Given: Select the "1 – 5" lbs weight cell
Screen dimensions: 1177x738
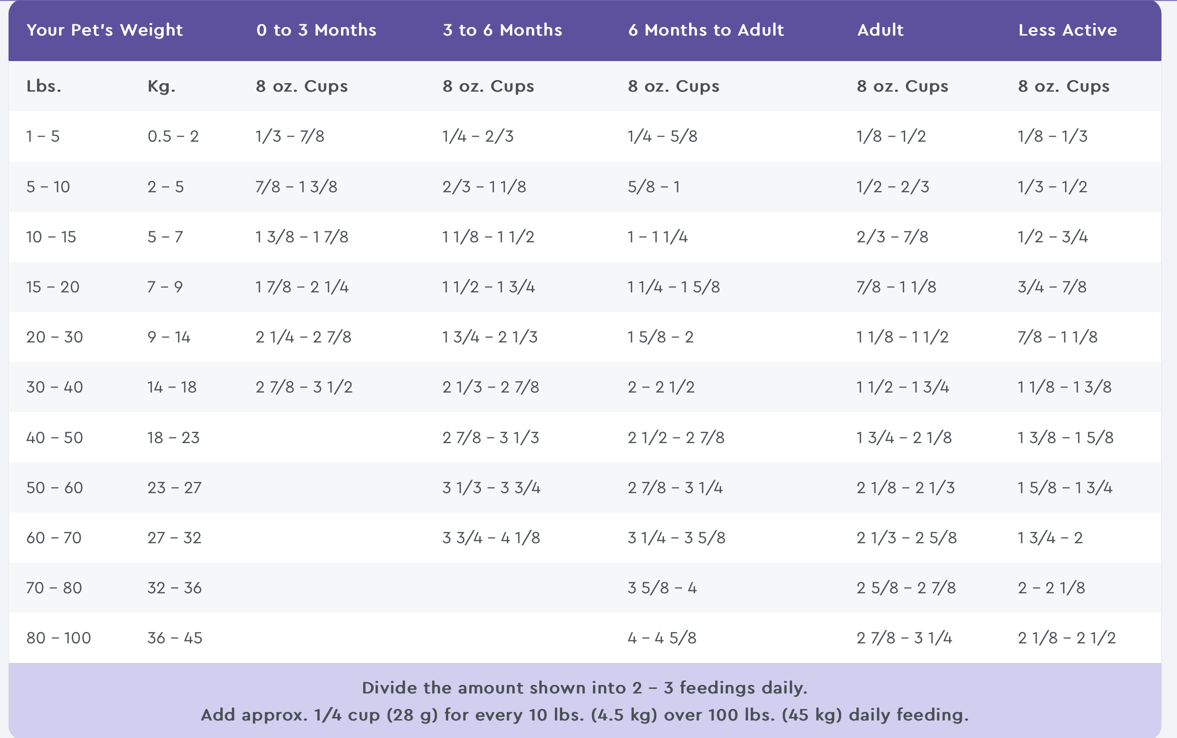Looking at the screenshot, I should click(x=43, y=136).
